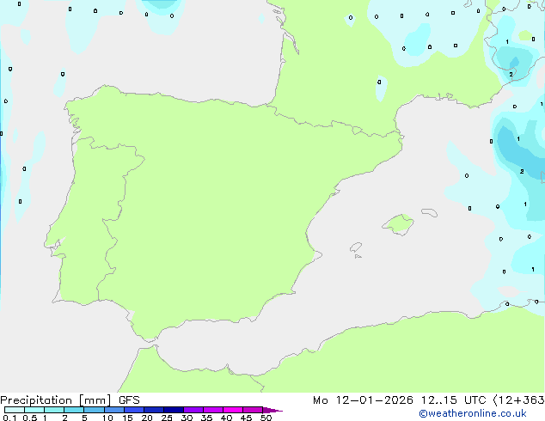Click the 'Precipitation' title word

click(36, 400)
